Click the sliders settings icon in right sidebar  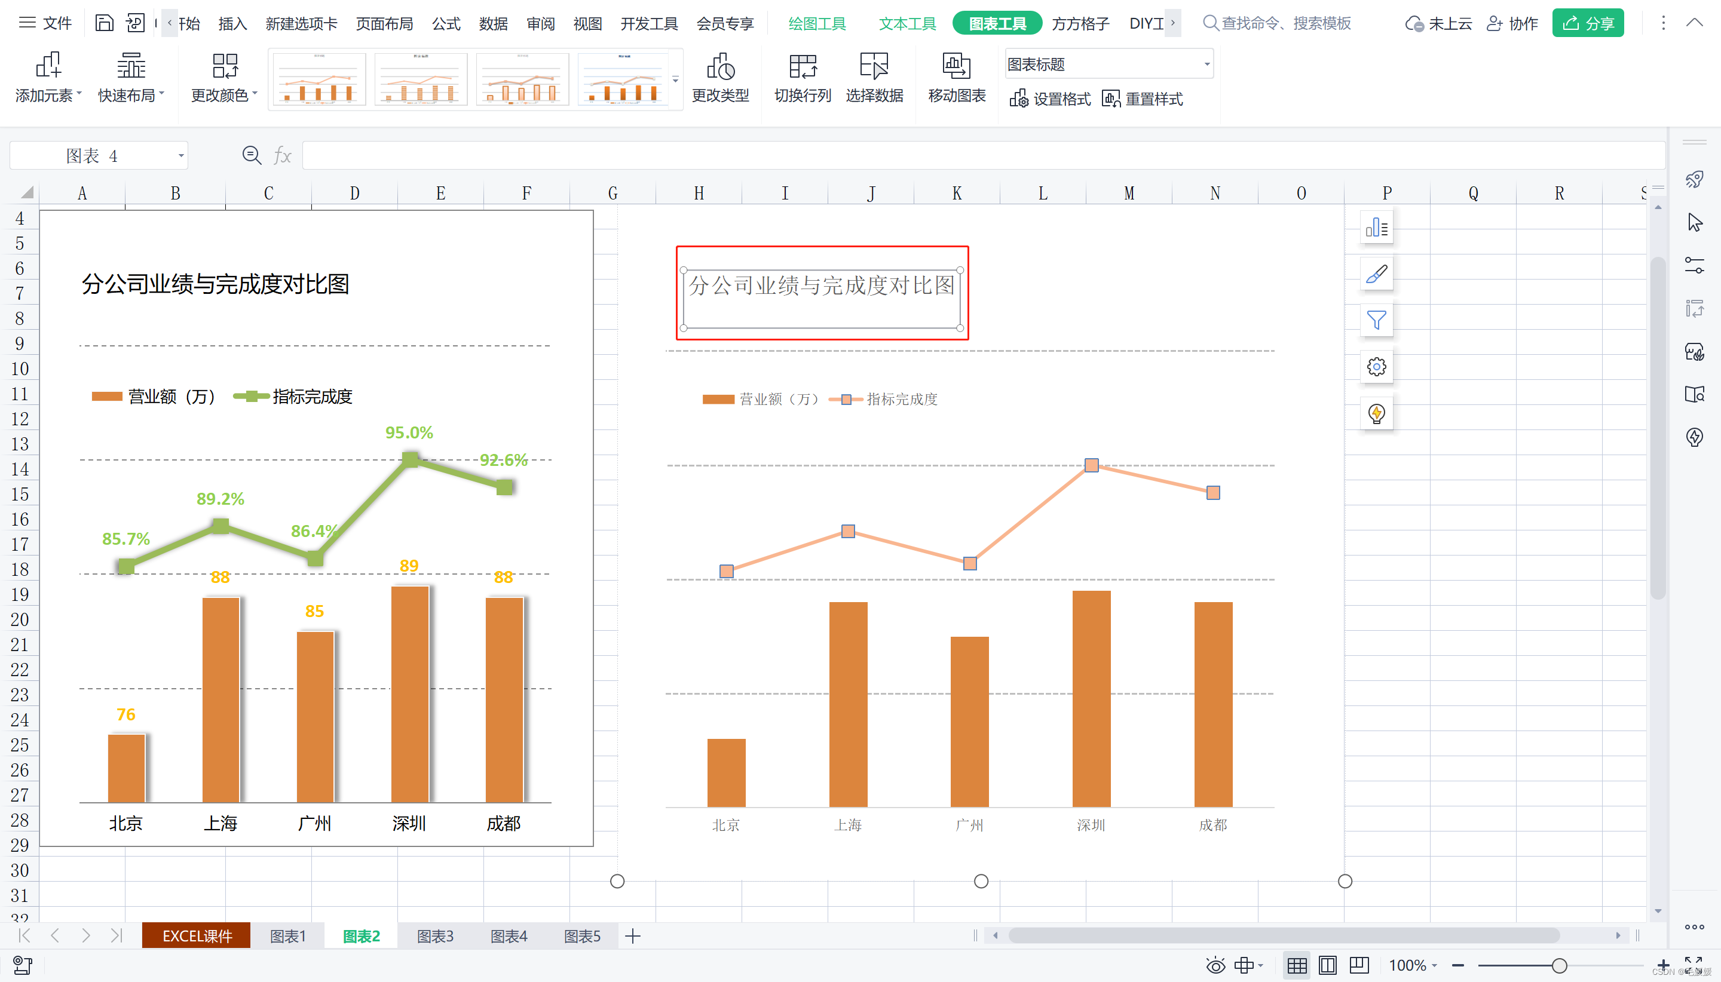[x=1694, y=265]
